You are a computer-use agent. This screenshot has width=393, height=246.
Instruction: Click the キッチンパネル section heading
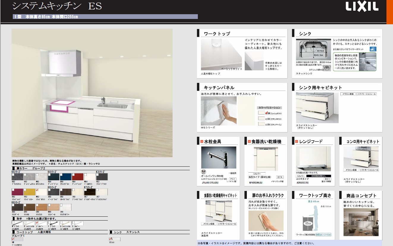[x=219, y=88]
